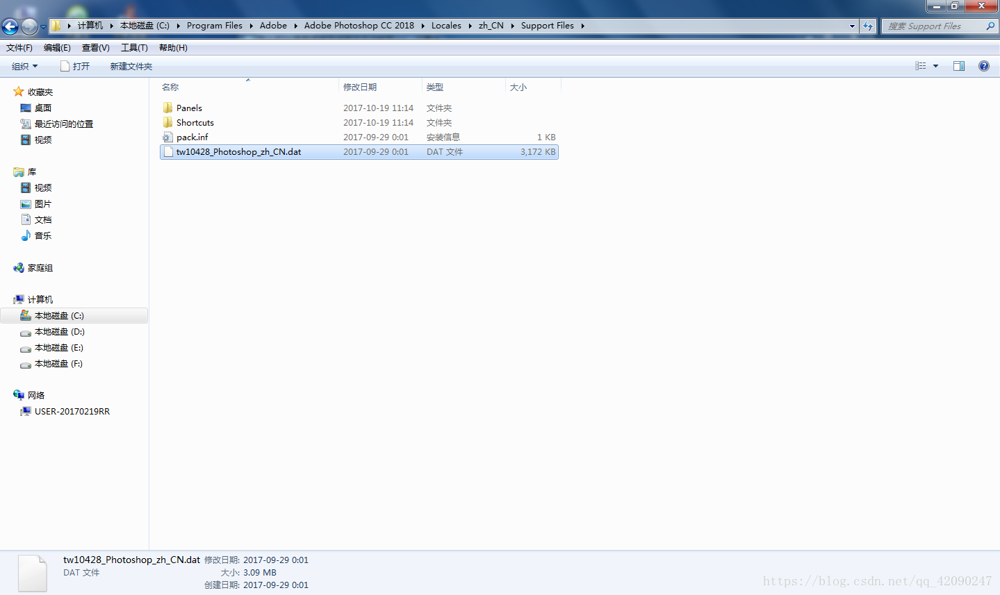Image resolution: width=1000 pixels, height=595 pixels.
Task: Select the 库 libraries node
Action: [x=32, y=171]
